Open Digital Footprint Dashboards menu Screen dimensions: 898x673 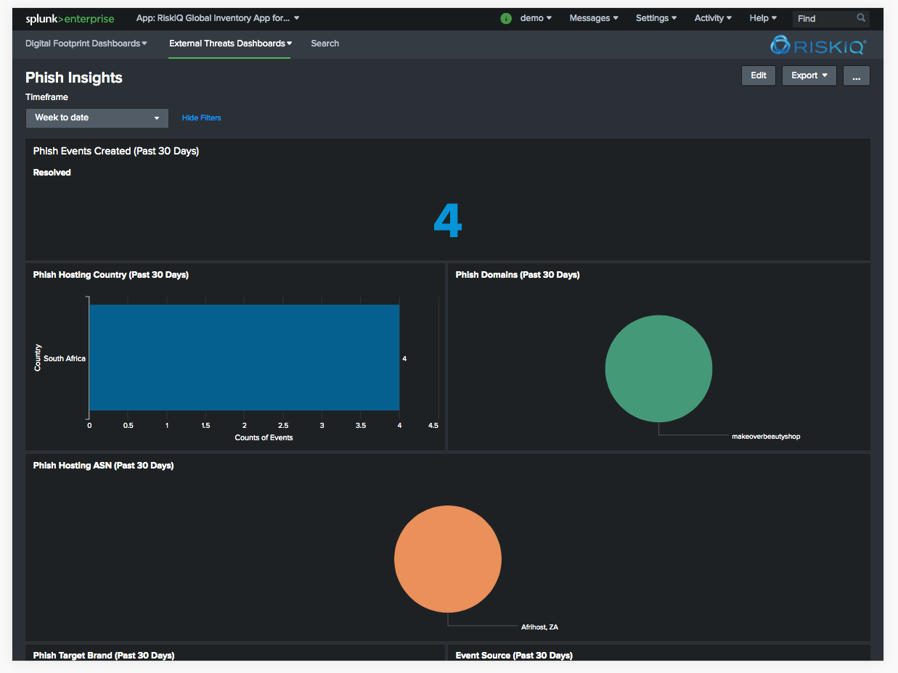86,44
